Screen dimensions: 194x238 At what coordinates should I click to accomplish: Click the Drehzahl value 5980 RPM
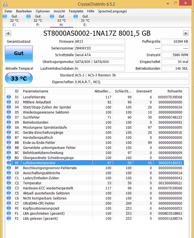tap(175, 55)
